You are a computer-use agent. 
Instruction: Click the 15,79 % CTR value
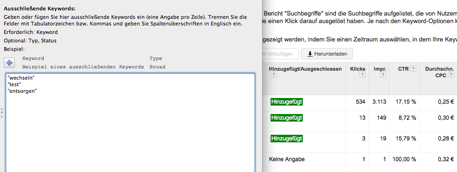pyautogui.click(x=406, y=139)
